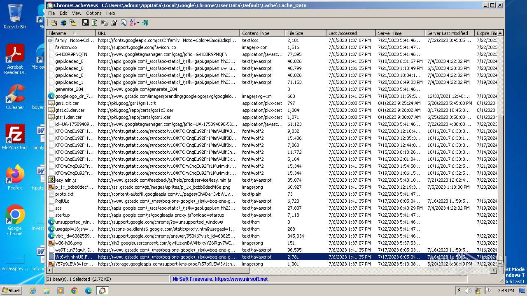The width and height of the screenshot is (527, 296).
Task: Click the Save Selected Items floppy icon
Action: pyautogui.click(x=85, y=23)
